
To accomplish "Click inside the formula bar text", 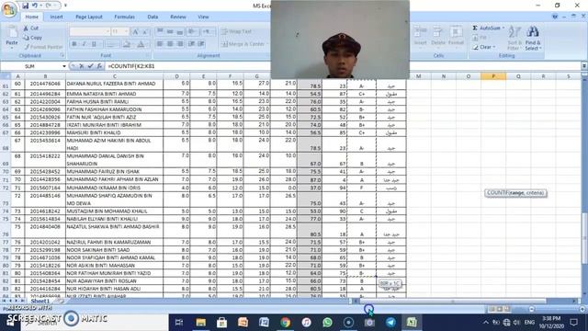I will click(x=131, y=66).
